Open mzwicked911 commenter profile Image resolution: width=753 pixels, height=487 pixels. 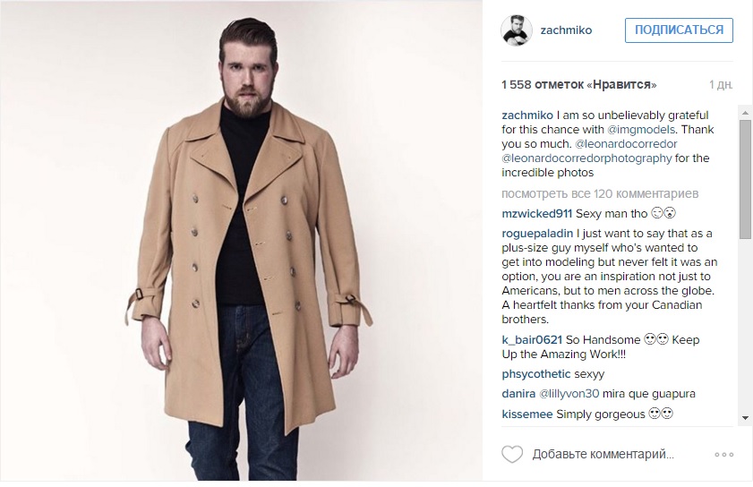click(x=536, y=214)
